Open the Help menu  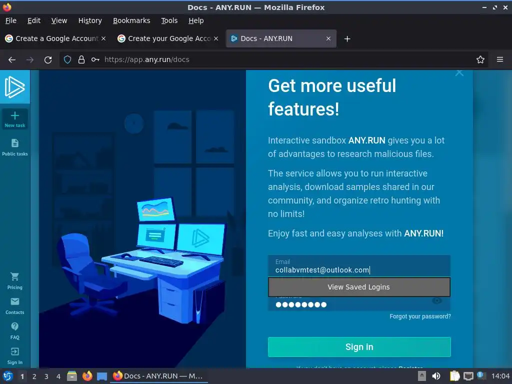pyautogui.click(x=196, y=20)
